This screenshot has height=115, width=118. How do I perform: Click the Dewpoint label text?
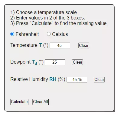pyautogui.click(x=21, y=62)
